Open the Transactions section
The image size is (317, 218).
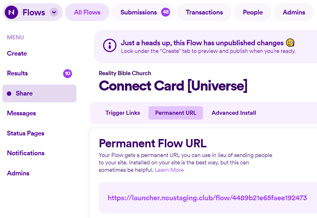click(x=204, y=12)
